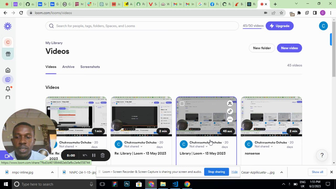Screen dimensions: 336x189
Task: Go back in browser history
Action: [5, 13]
